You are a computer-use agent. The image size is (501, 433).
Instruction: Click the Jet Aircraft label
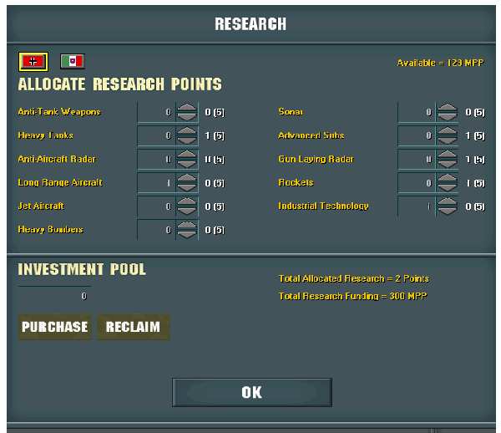click(x=41, y=206)
